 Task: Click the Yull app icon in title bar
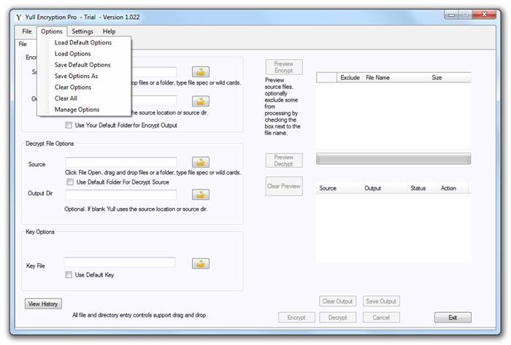18,16
